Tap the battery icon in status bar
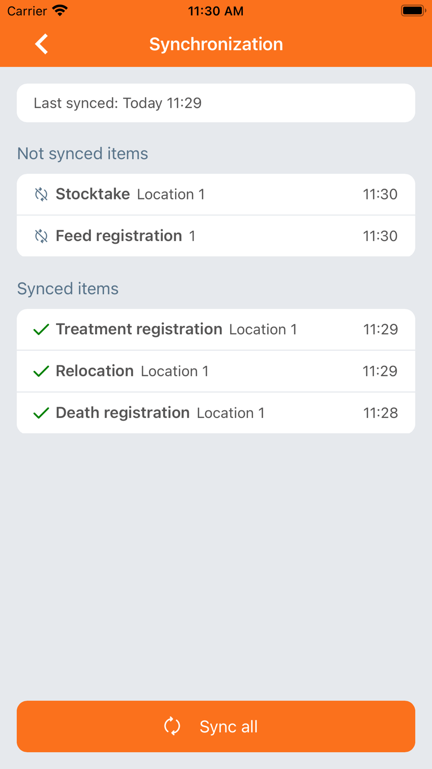This screenshot has height=769, width=432. tap(413, 11)
